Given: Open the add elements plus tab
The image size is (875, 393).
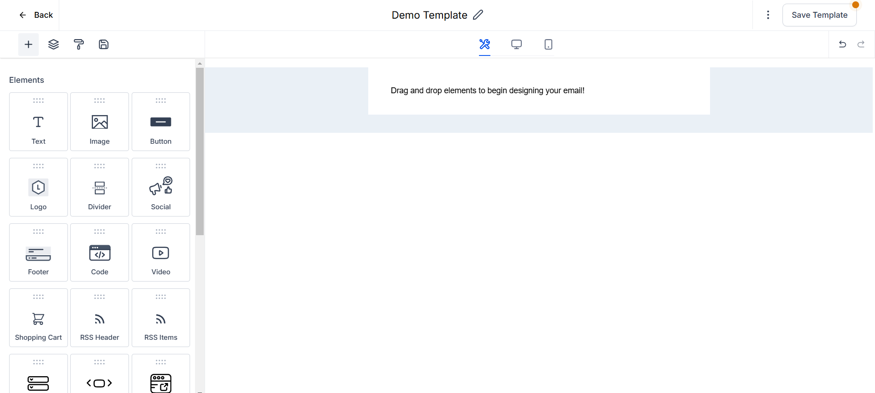Looking at the screenshot, I should coord(28,45).
